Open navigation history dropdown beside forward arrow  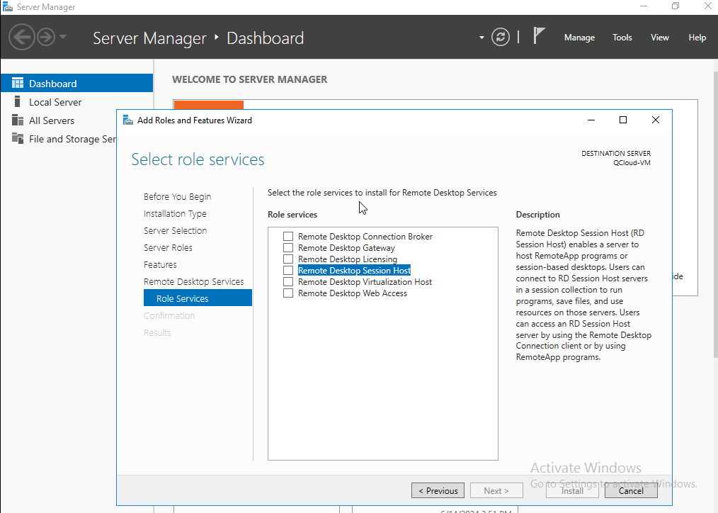pyautogui.click(x=63, y=37)
